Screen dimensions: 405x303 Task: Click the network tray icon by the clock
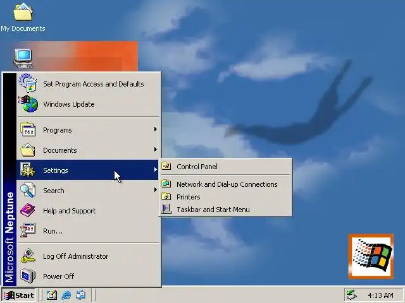pyautogui.click(x=351, y=295)
